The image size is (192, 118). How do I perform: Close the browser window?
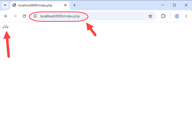[186, 5]
